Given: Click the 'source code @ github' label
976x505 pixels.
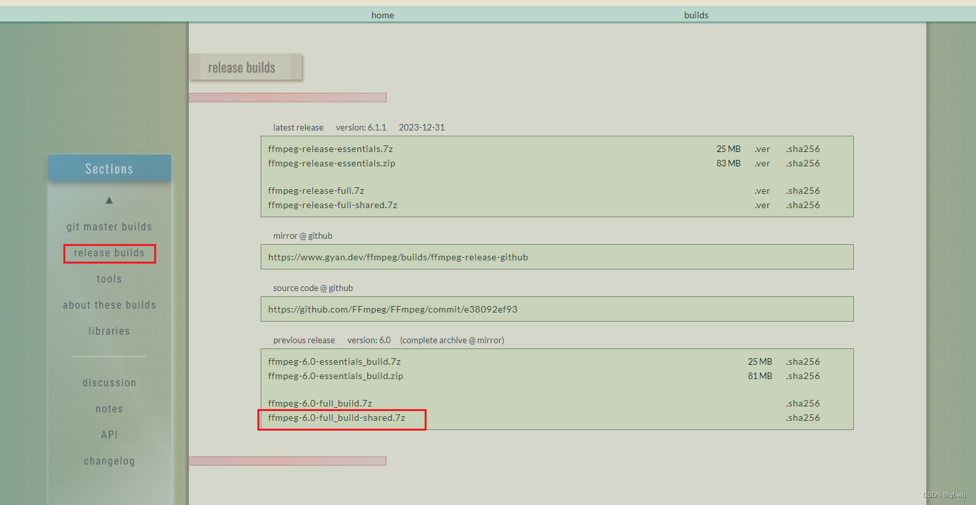Looking at the screenshot, I should coord(313,288).
